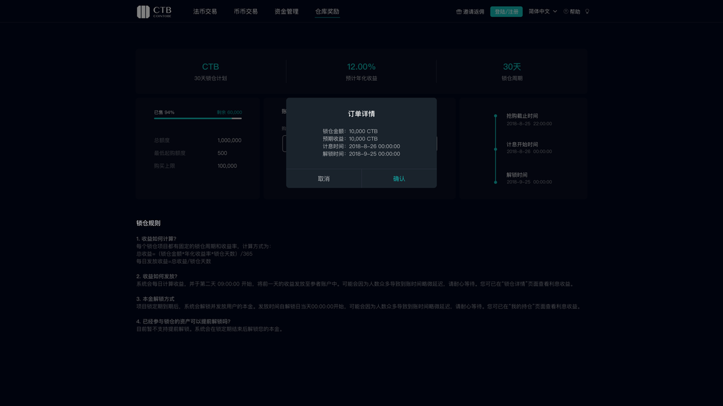The height and width of the screenshot is (406, 723).
Task: Click the 邀请返佣 gift link
Action: pos(470,12)
